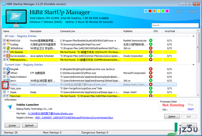
Task: Sort by VirusTotal column header
Action: pyautogui.click(x=170, y=31)
